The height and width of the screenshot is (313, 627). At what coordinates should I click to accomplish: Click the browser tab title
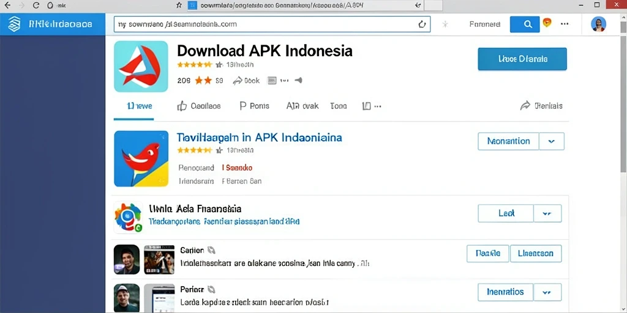pyautogui.click(x=282, y=5)
